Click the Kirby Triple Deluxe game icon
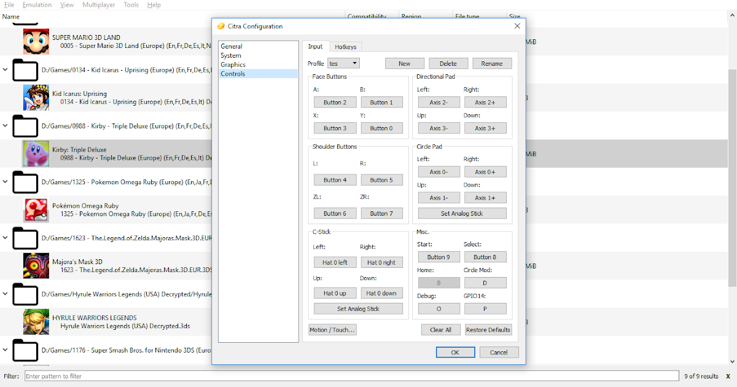Screen dimensions: 737x387 tap(36, 154)
